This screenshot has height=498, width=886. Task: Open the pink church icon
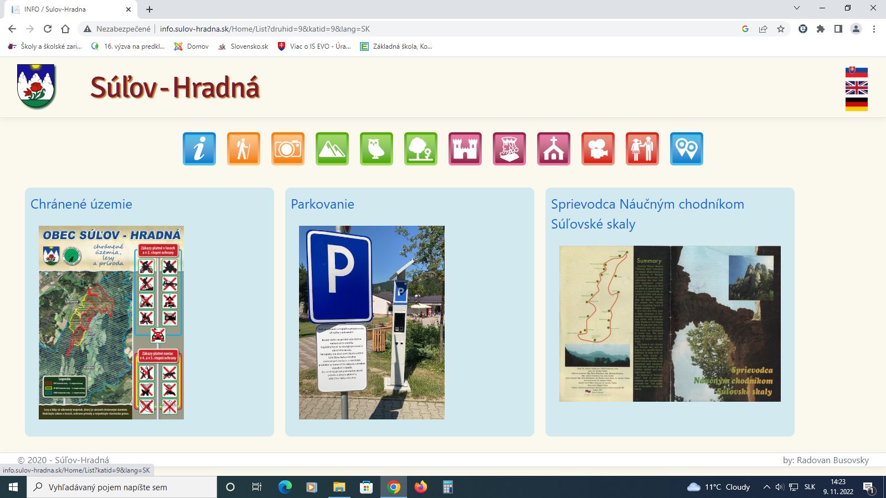click(554, 149)
